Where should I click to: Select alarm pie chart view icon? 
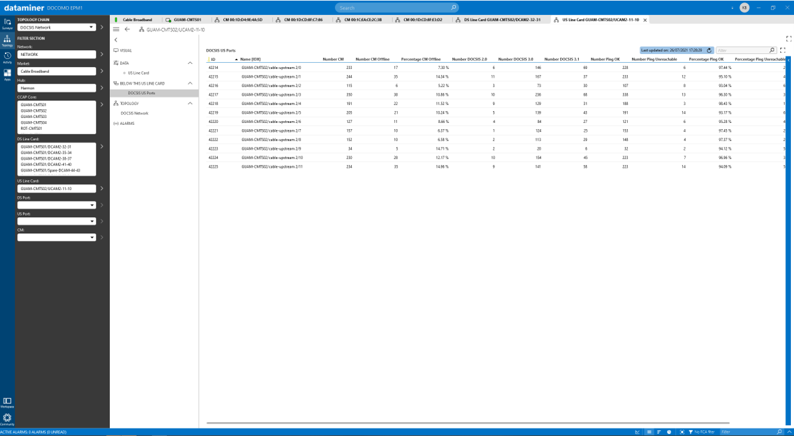pos(669,432)
